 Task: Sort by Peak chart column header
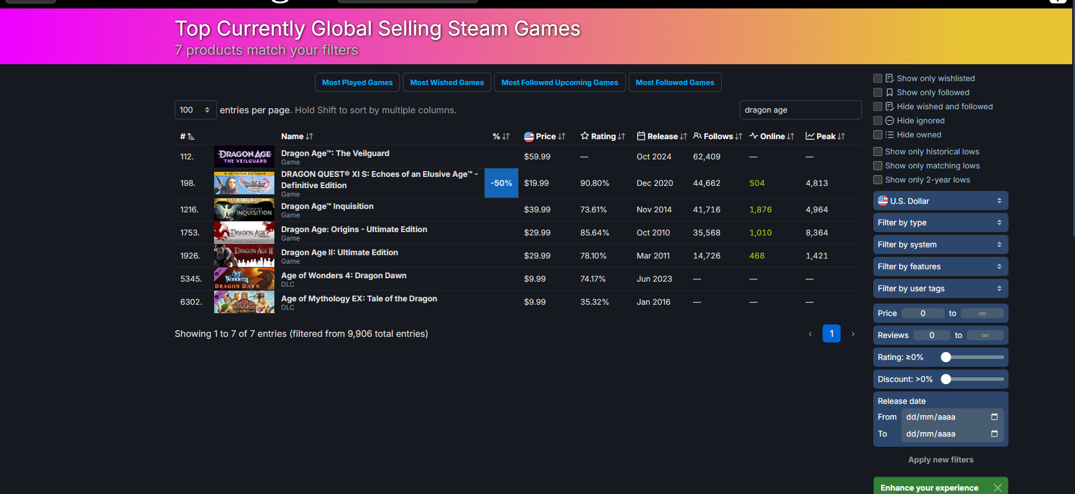(x=825, y=136)
